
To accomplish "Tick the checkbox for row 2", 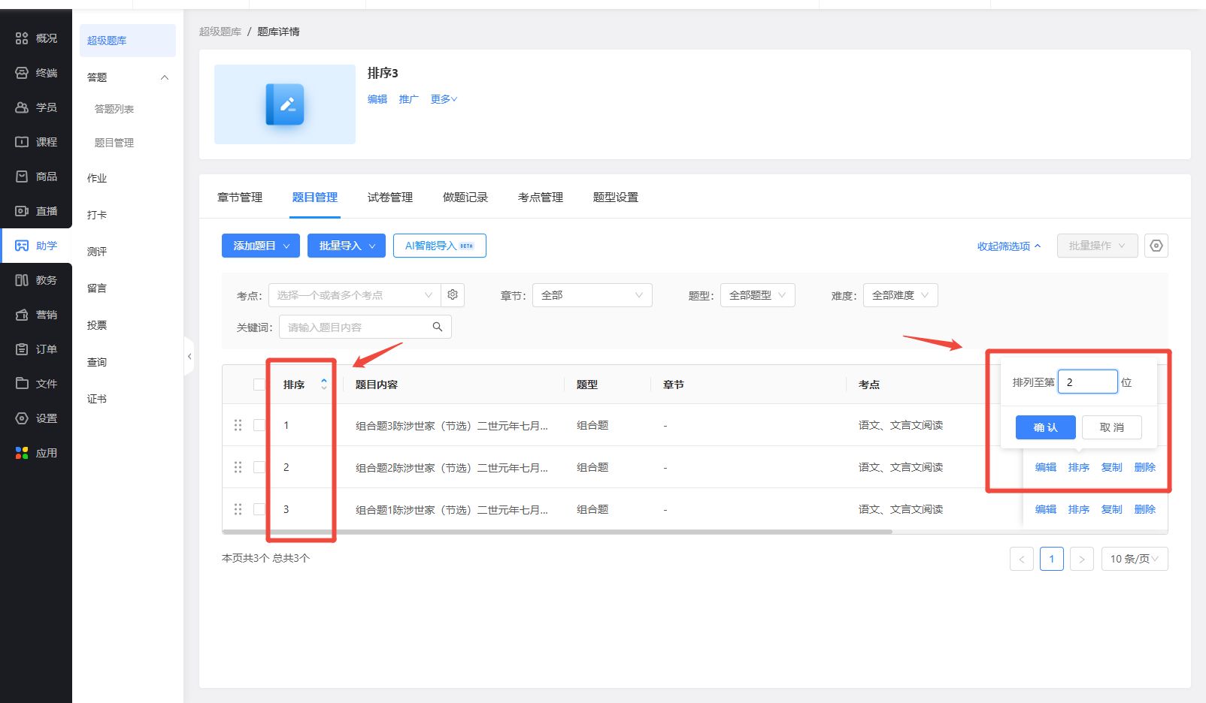I will pyautogui.click(x=259, y=467).
